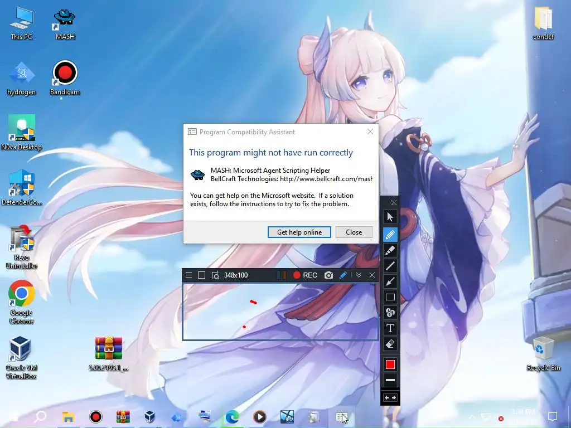Select the DefenderControl desktop icon
The height and width of the screenshot is (428, 571).
(22, 188)
